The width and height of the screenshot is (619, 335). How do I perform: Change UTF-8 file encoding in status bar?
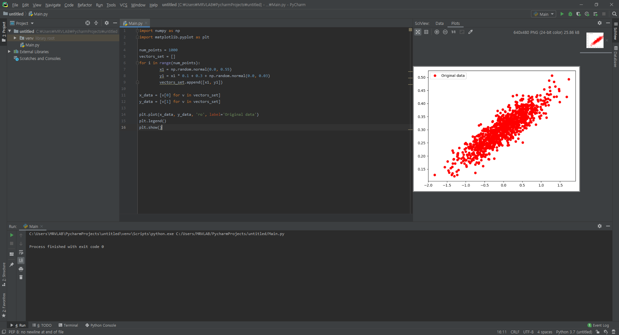tap(528, 332)
